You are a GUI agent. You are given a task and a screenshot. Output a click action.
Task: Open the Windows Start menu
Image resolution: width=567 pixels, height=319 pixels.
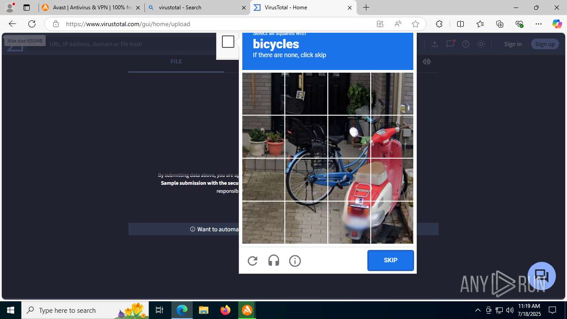point(11,310)
